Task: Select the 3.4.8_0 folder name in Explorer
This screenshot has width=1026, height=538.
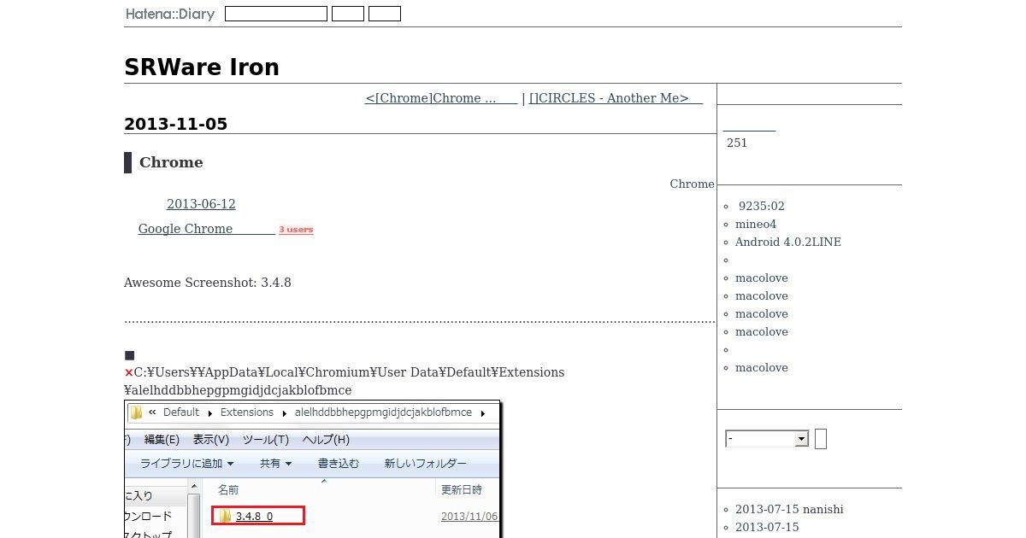Action: (x=255, y=517)
